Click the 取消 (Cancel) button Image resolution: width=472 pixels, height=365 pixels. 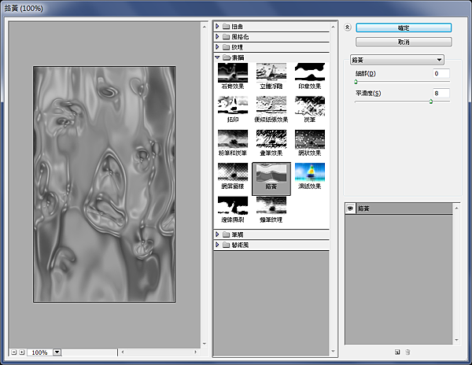click(404, 42)
